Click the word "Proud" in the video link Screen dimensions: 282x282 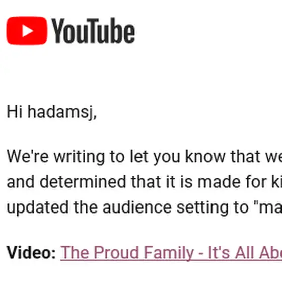(x=116, y=252)
